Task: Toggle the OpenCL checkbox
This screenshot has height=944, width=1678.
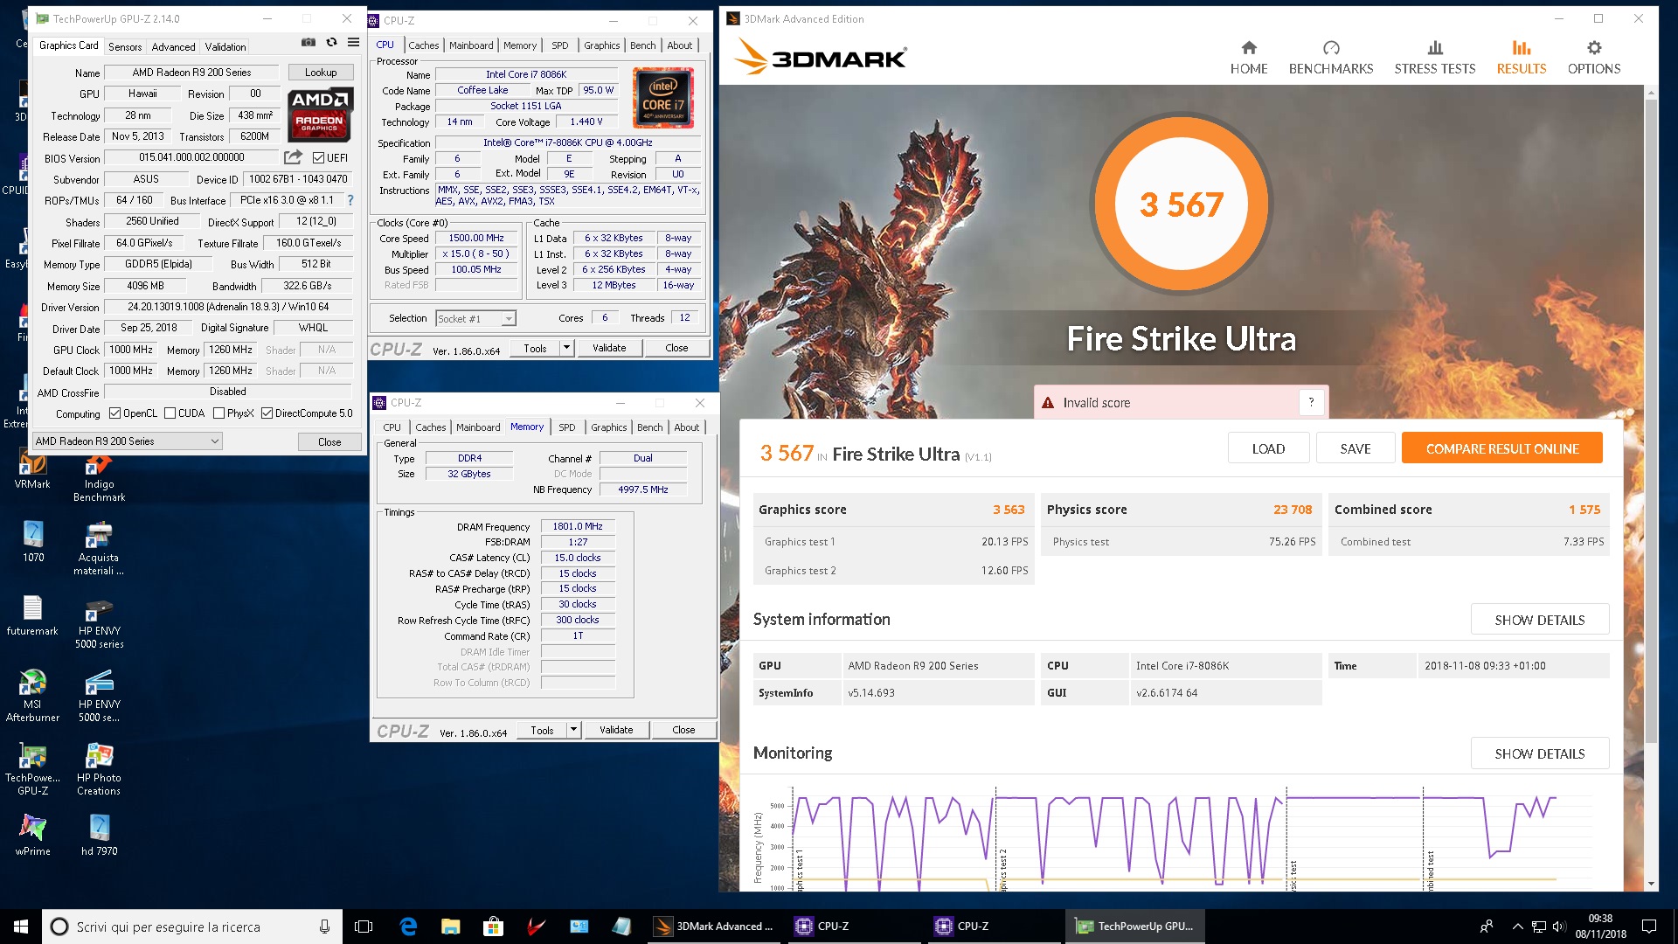Action: 114,413
